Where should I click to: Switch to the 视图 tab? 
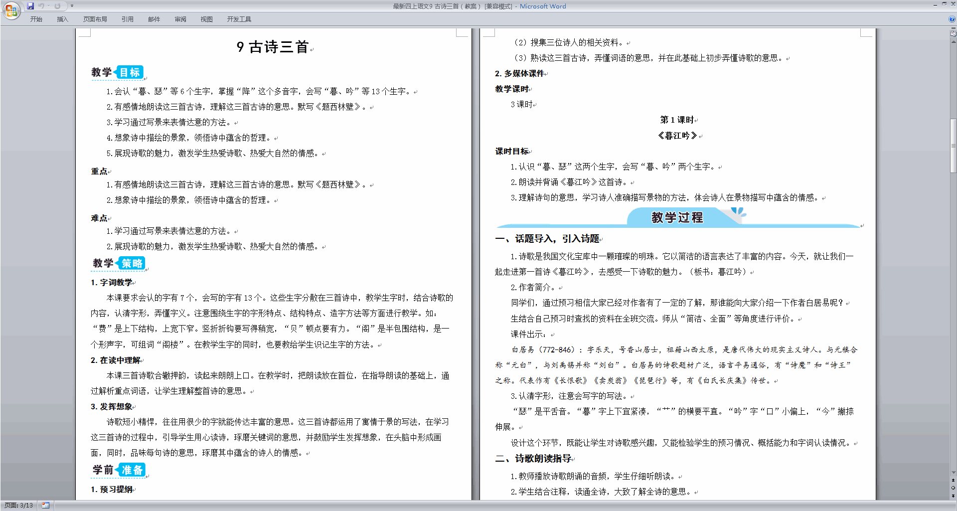pyautogui.click(x=207, y=19)
